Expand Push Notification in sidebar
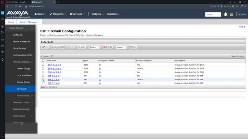The height and width of the screenshot is (139, 248). pyautogui.click(x=32, y=95)
